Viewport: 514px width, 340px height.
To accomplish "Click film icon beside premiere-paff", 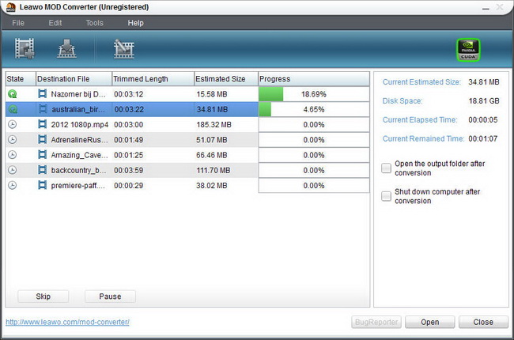I will coord(42,185).
